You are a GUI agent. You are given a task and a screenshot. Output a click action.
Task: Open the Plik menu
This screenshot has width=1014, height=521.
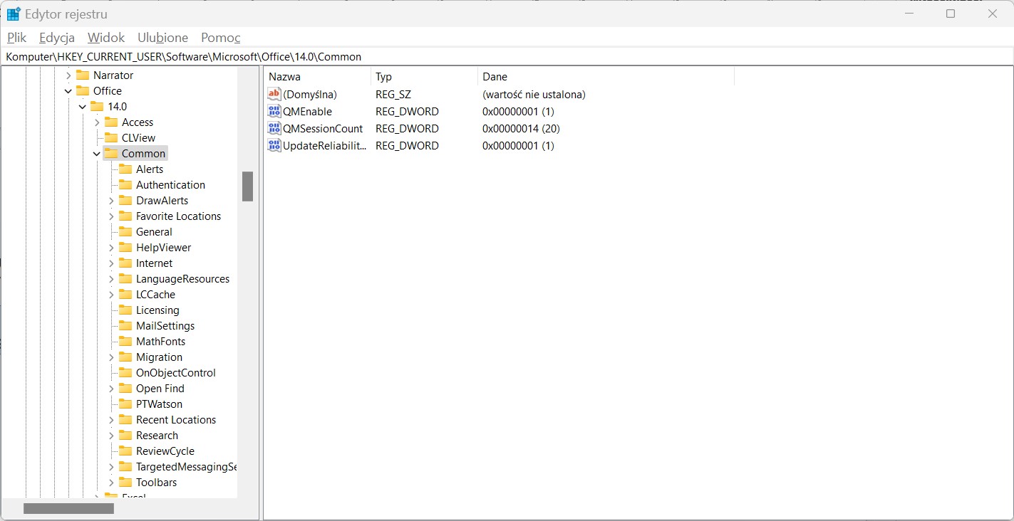[16, 38]
